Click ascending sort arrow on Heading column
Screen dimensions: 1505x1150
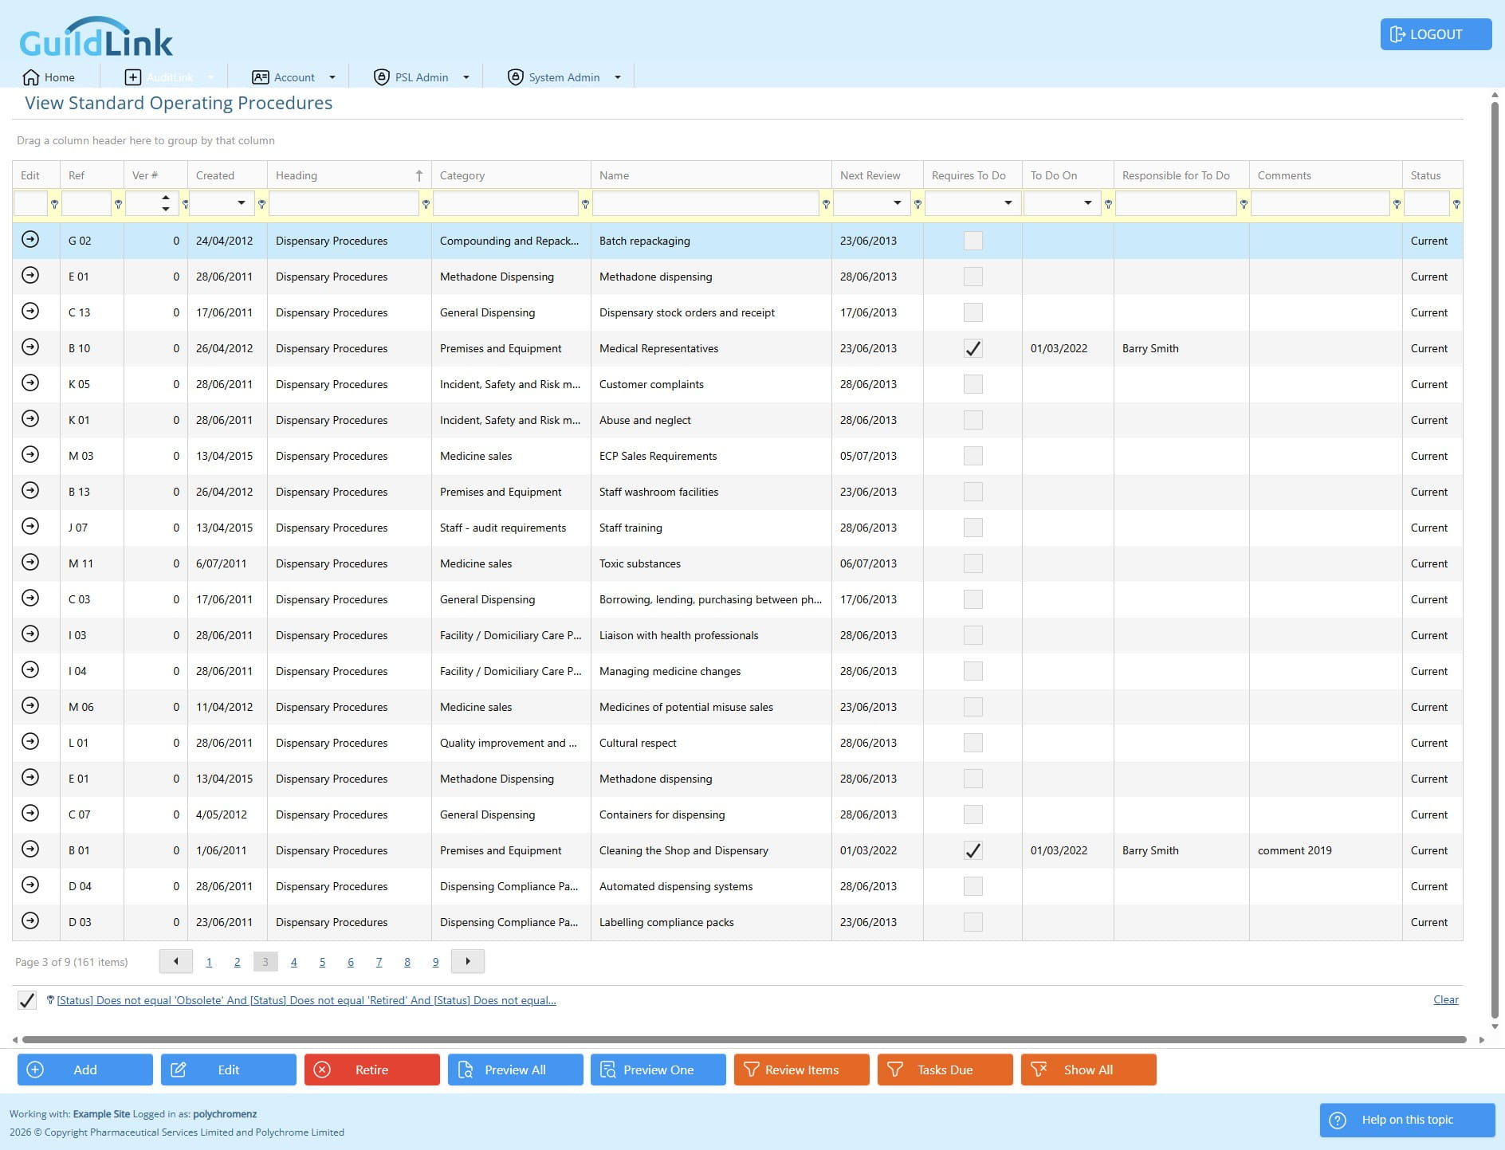pyautogui.click(x=419, y=175)
